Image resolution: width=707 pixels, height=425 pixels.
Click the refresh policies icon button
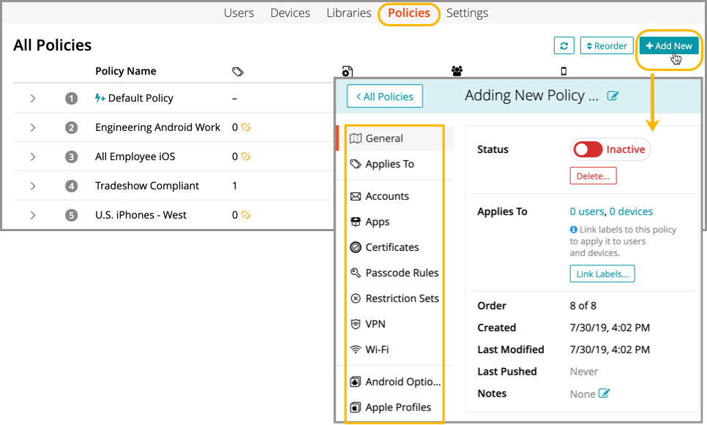pyautogui.click(x=564, y=45)
